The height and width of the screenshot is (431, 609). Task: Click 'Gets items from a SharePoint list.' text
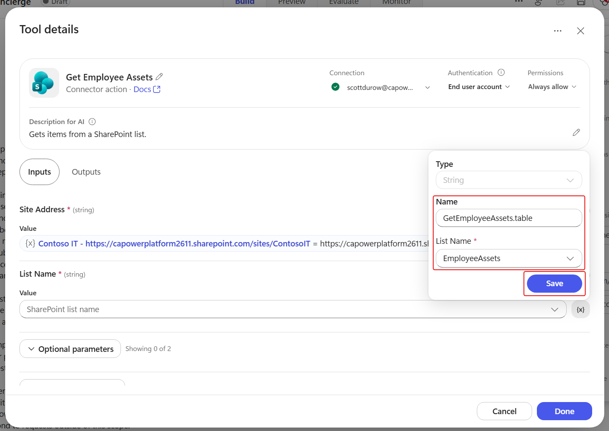tap(88, 134)
